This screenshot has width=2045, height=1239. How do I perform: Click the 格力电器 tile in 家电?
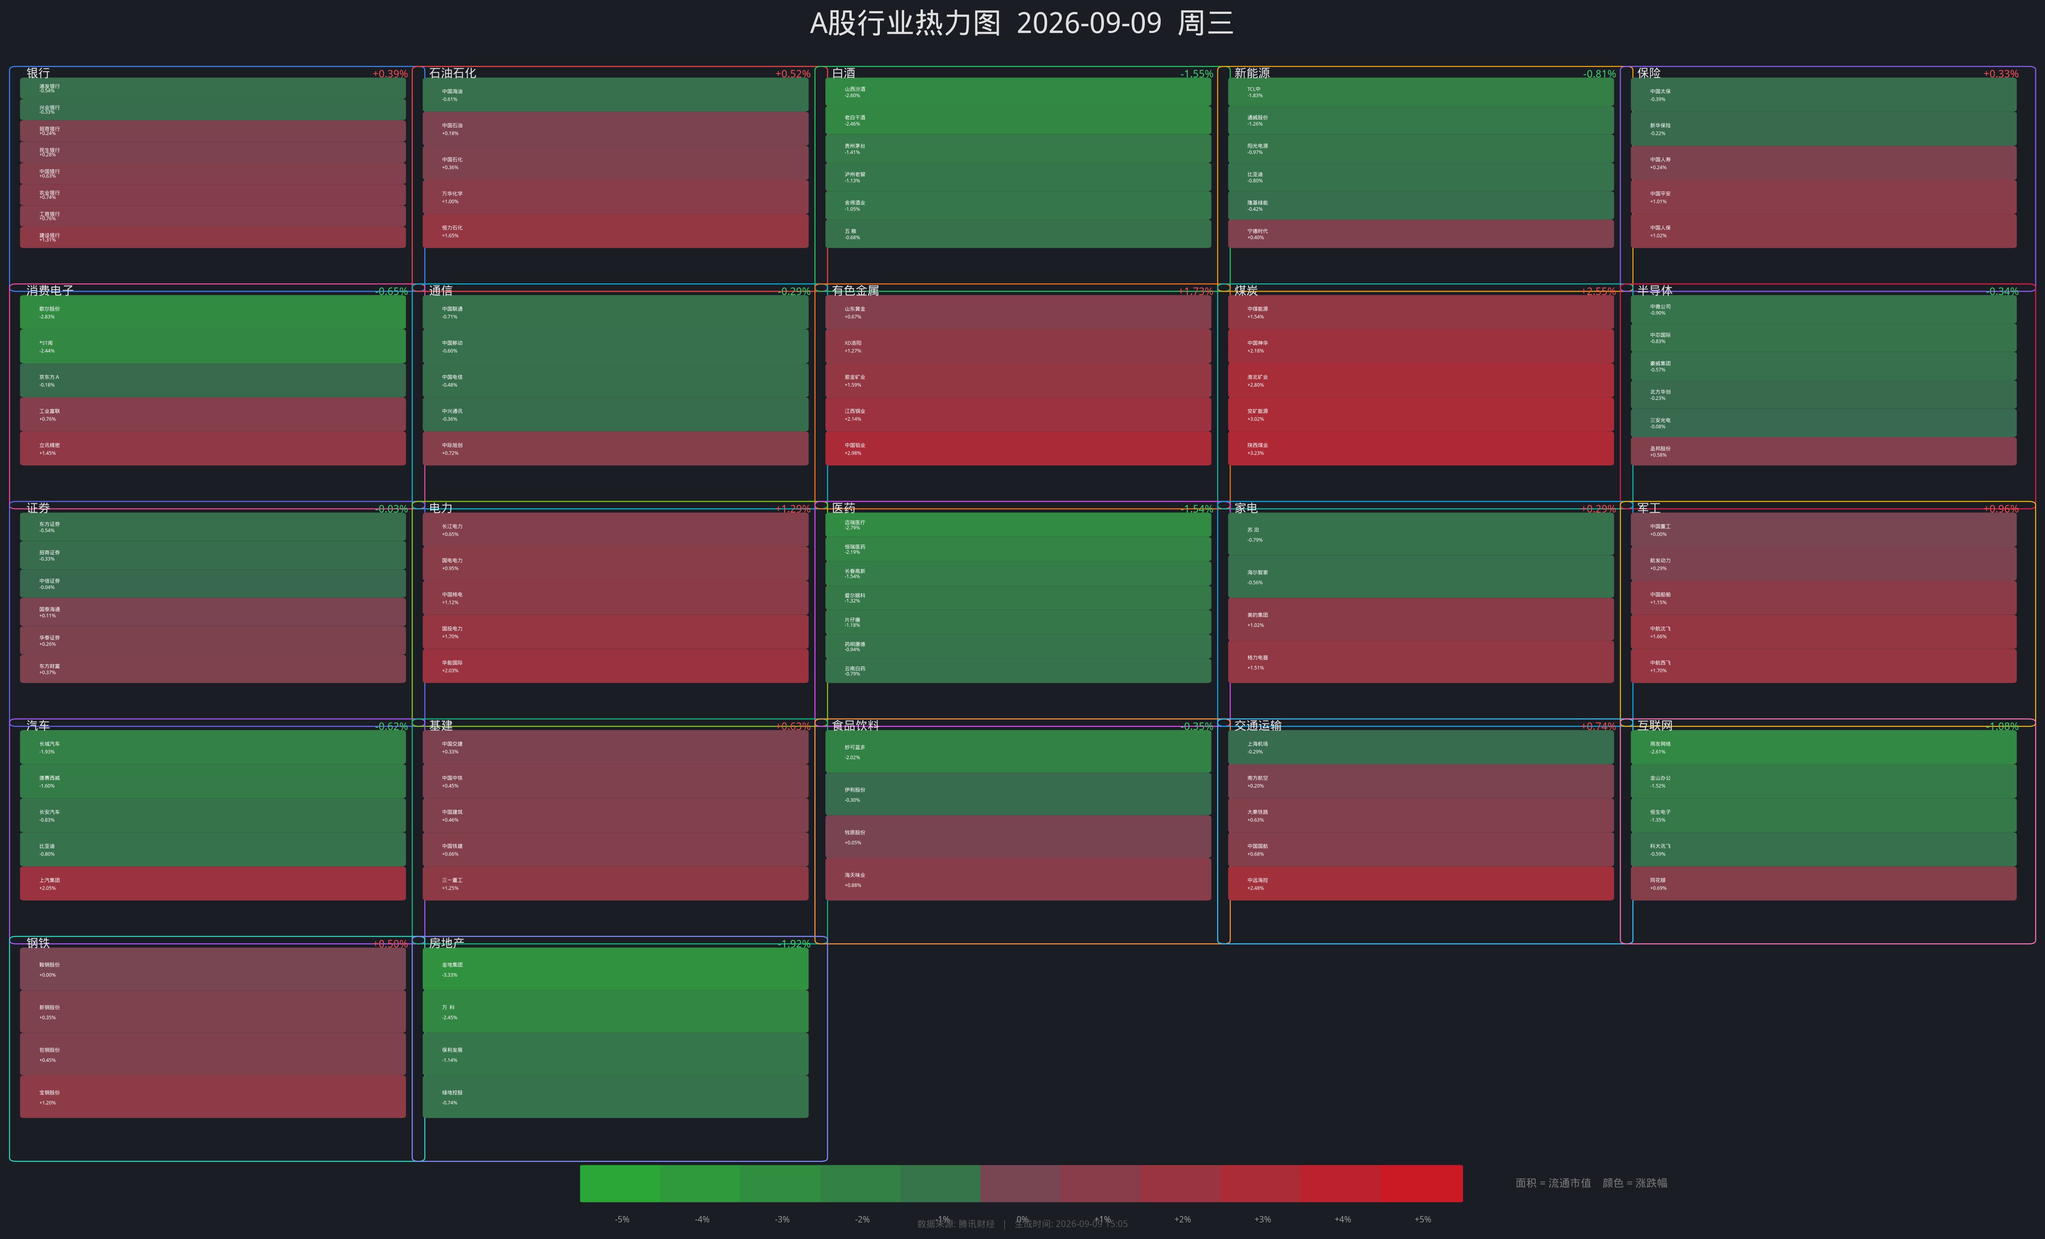pyautogui.click(x=1420, y=662)
